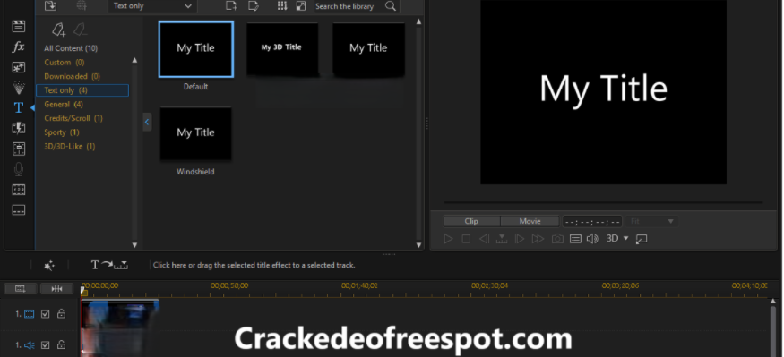
Task: Open the library view grid menu icon
Action: coord(282,6)
